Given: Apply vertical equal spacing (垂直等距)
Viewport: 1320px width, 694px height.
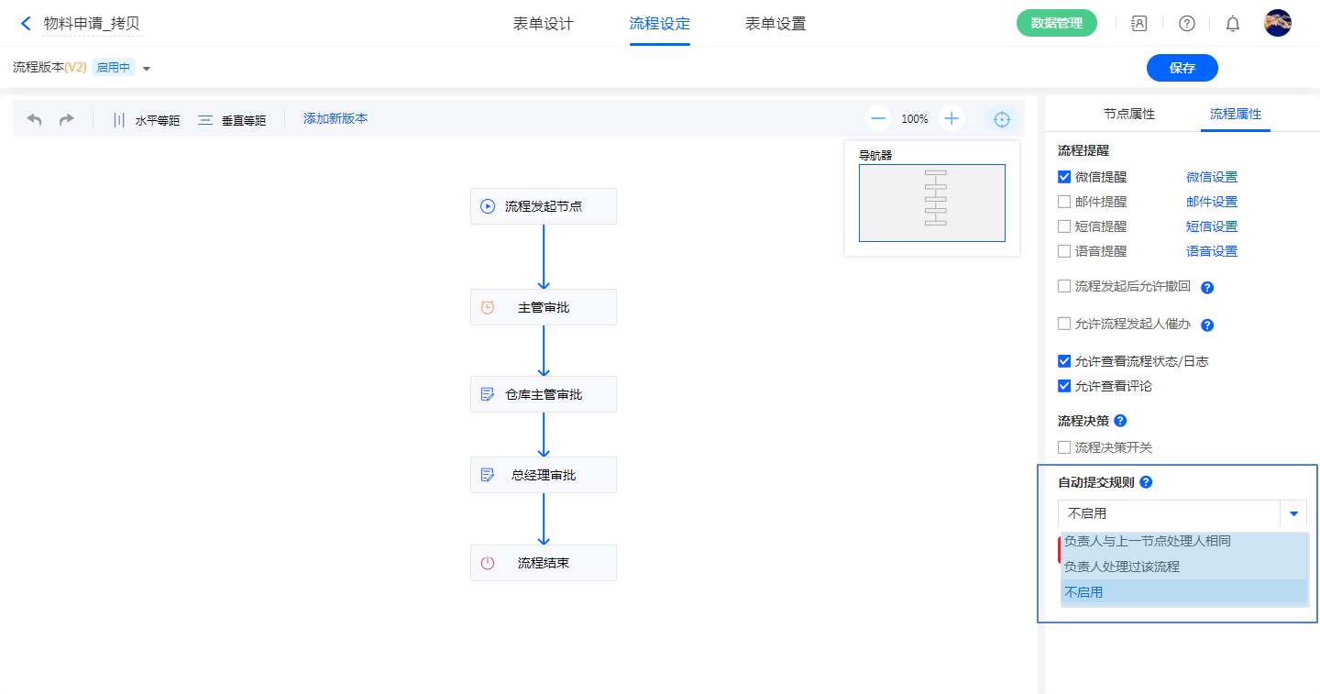Looking at the screenshot, I should coord(232,120).
